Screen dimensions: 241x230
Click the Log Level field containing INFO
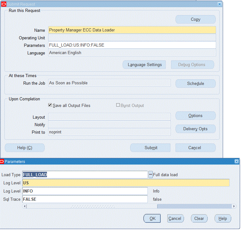coord(85,191)
